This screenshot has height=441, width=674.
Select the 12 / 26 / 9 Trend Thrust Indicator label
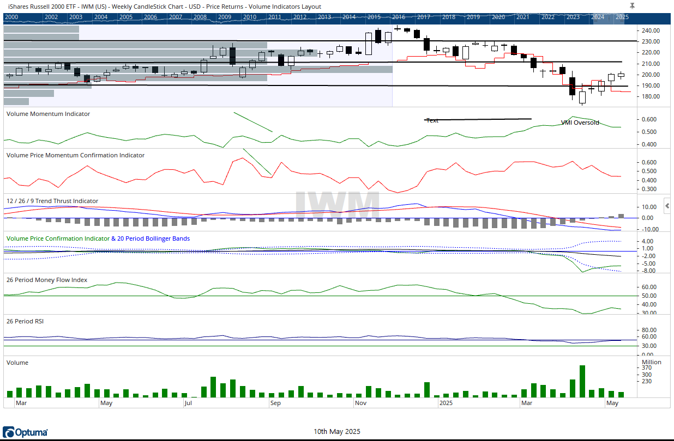tap(52, 201)
